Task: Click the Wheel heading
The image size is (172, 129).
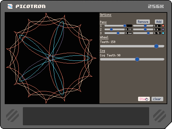Action: coord(104,37)
